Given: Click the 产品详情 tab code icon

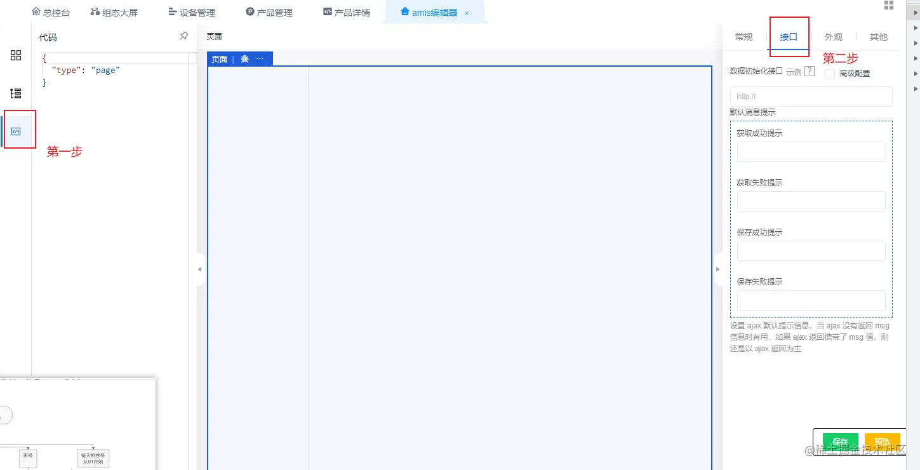Looking at the screenshot, I should click(x=328, y=12).
